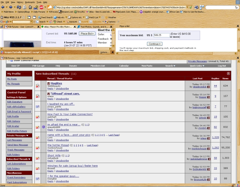Unsubscribe from "Offroad" street cars thread
The height and width of the screenshot is (187, 240).
[62, 99]
